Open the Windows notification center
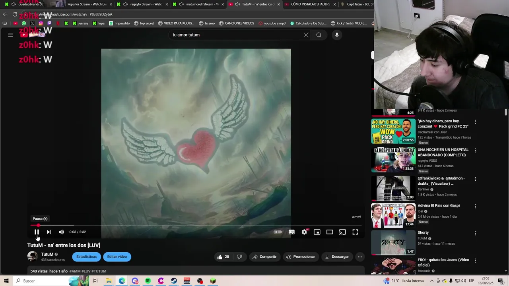Viewport: 509px width, 286px height. tap(501, 281)
